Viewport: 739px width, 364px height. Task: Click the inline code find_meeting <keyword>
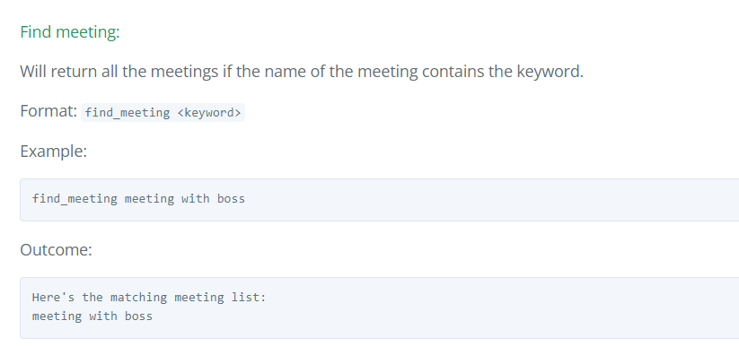163,113
